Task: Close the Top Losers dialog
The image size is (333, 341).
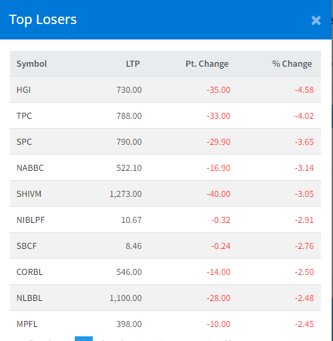Action: [316, 21]
